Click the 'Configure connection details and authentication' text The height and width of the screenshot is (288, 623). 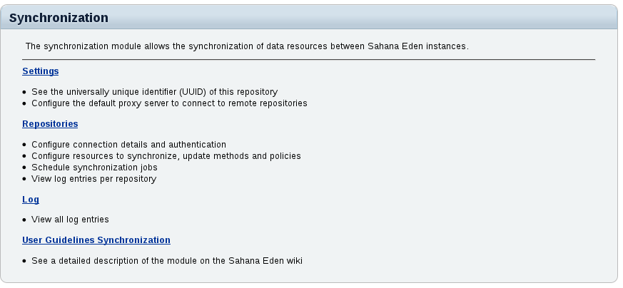coord(128,145)
